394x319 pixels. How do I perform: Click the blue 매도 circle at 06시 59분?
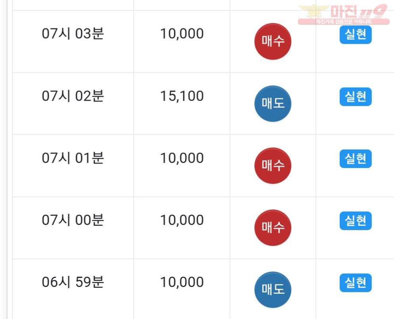click(273, 290)
